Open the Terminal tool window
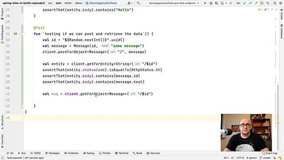Viewport: 284px width, 160px height. tap(122, 153)
